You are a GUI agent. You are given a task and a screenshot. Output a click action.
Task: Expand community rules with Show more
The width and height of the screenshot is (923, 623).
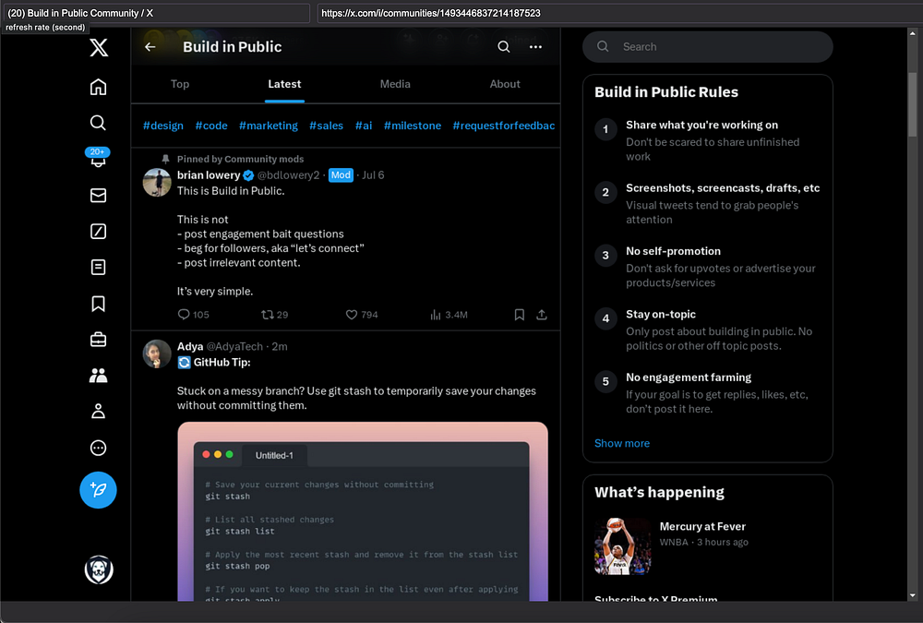tap(622, 443)
